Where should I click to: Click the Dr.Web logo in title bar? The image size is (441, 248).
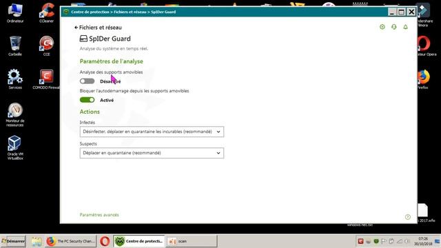(x=66, y=12)
